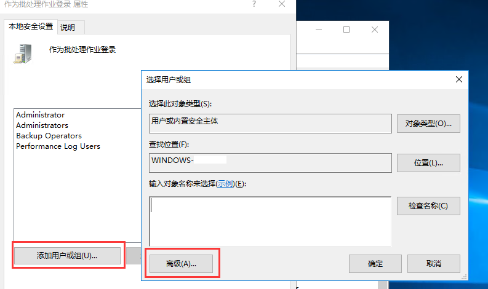Switch to the 本地安全设置 tab
The height and width of the screenshot is (289, 488).
pos(30,26)
